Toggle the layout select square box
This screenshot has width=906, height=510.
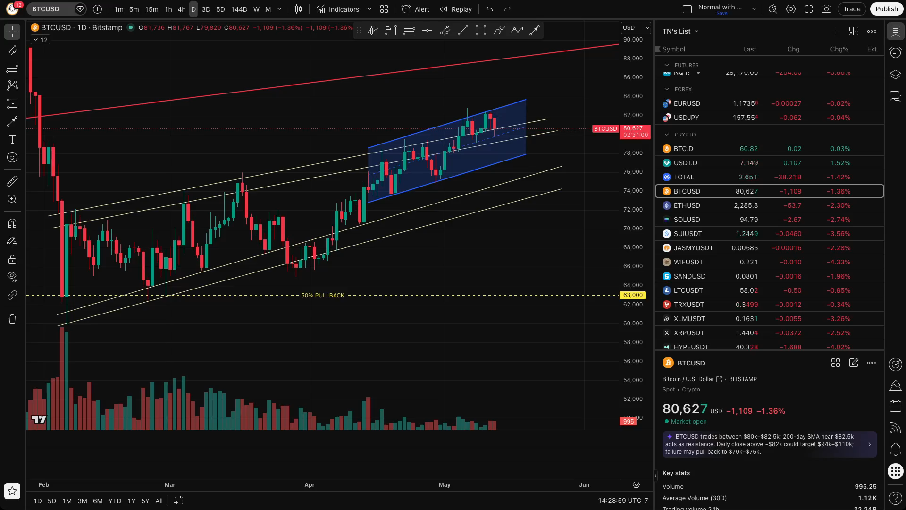[x=688, y=9]
